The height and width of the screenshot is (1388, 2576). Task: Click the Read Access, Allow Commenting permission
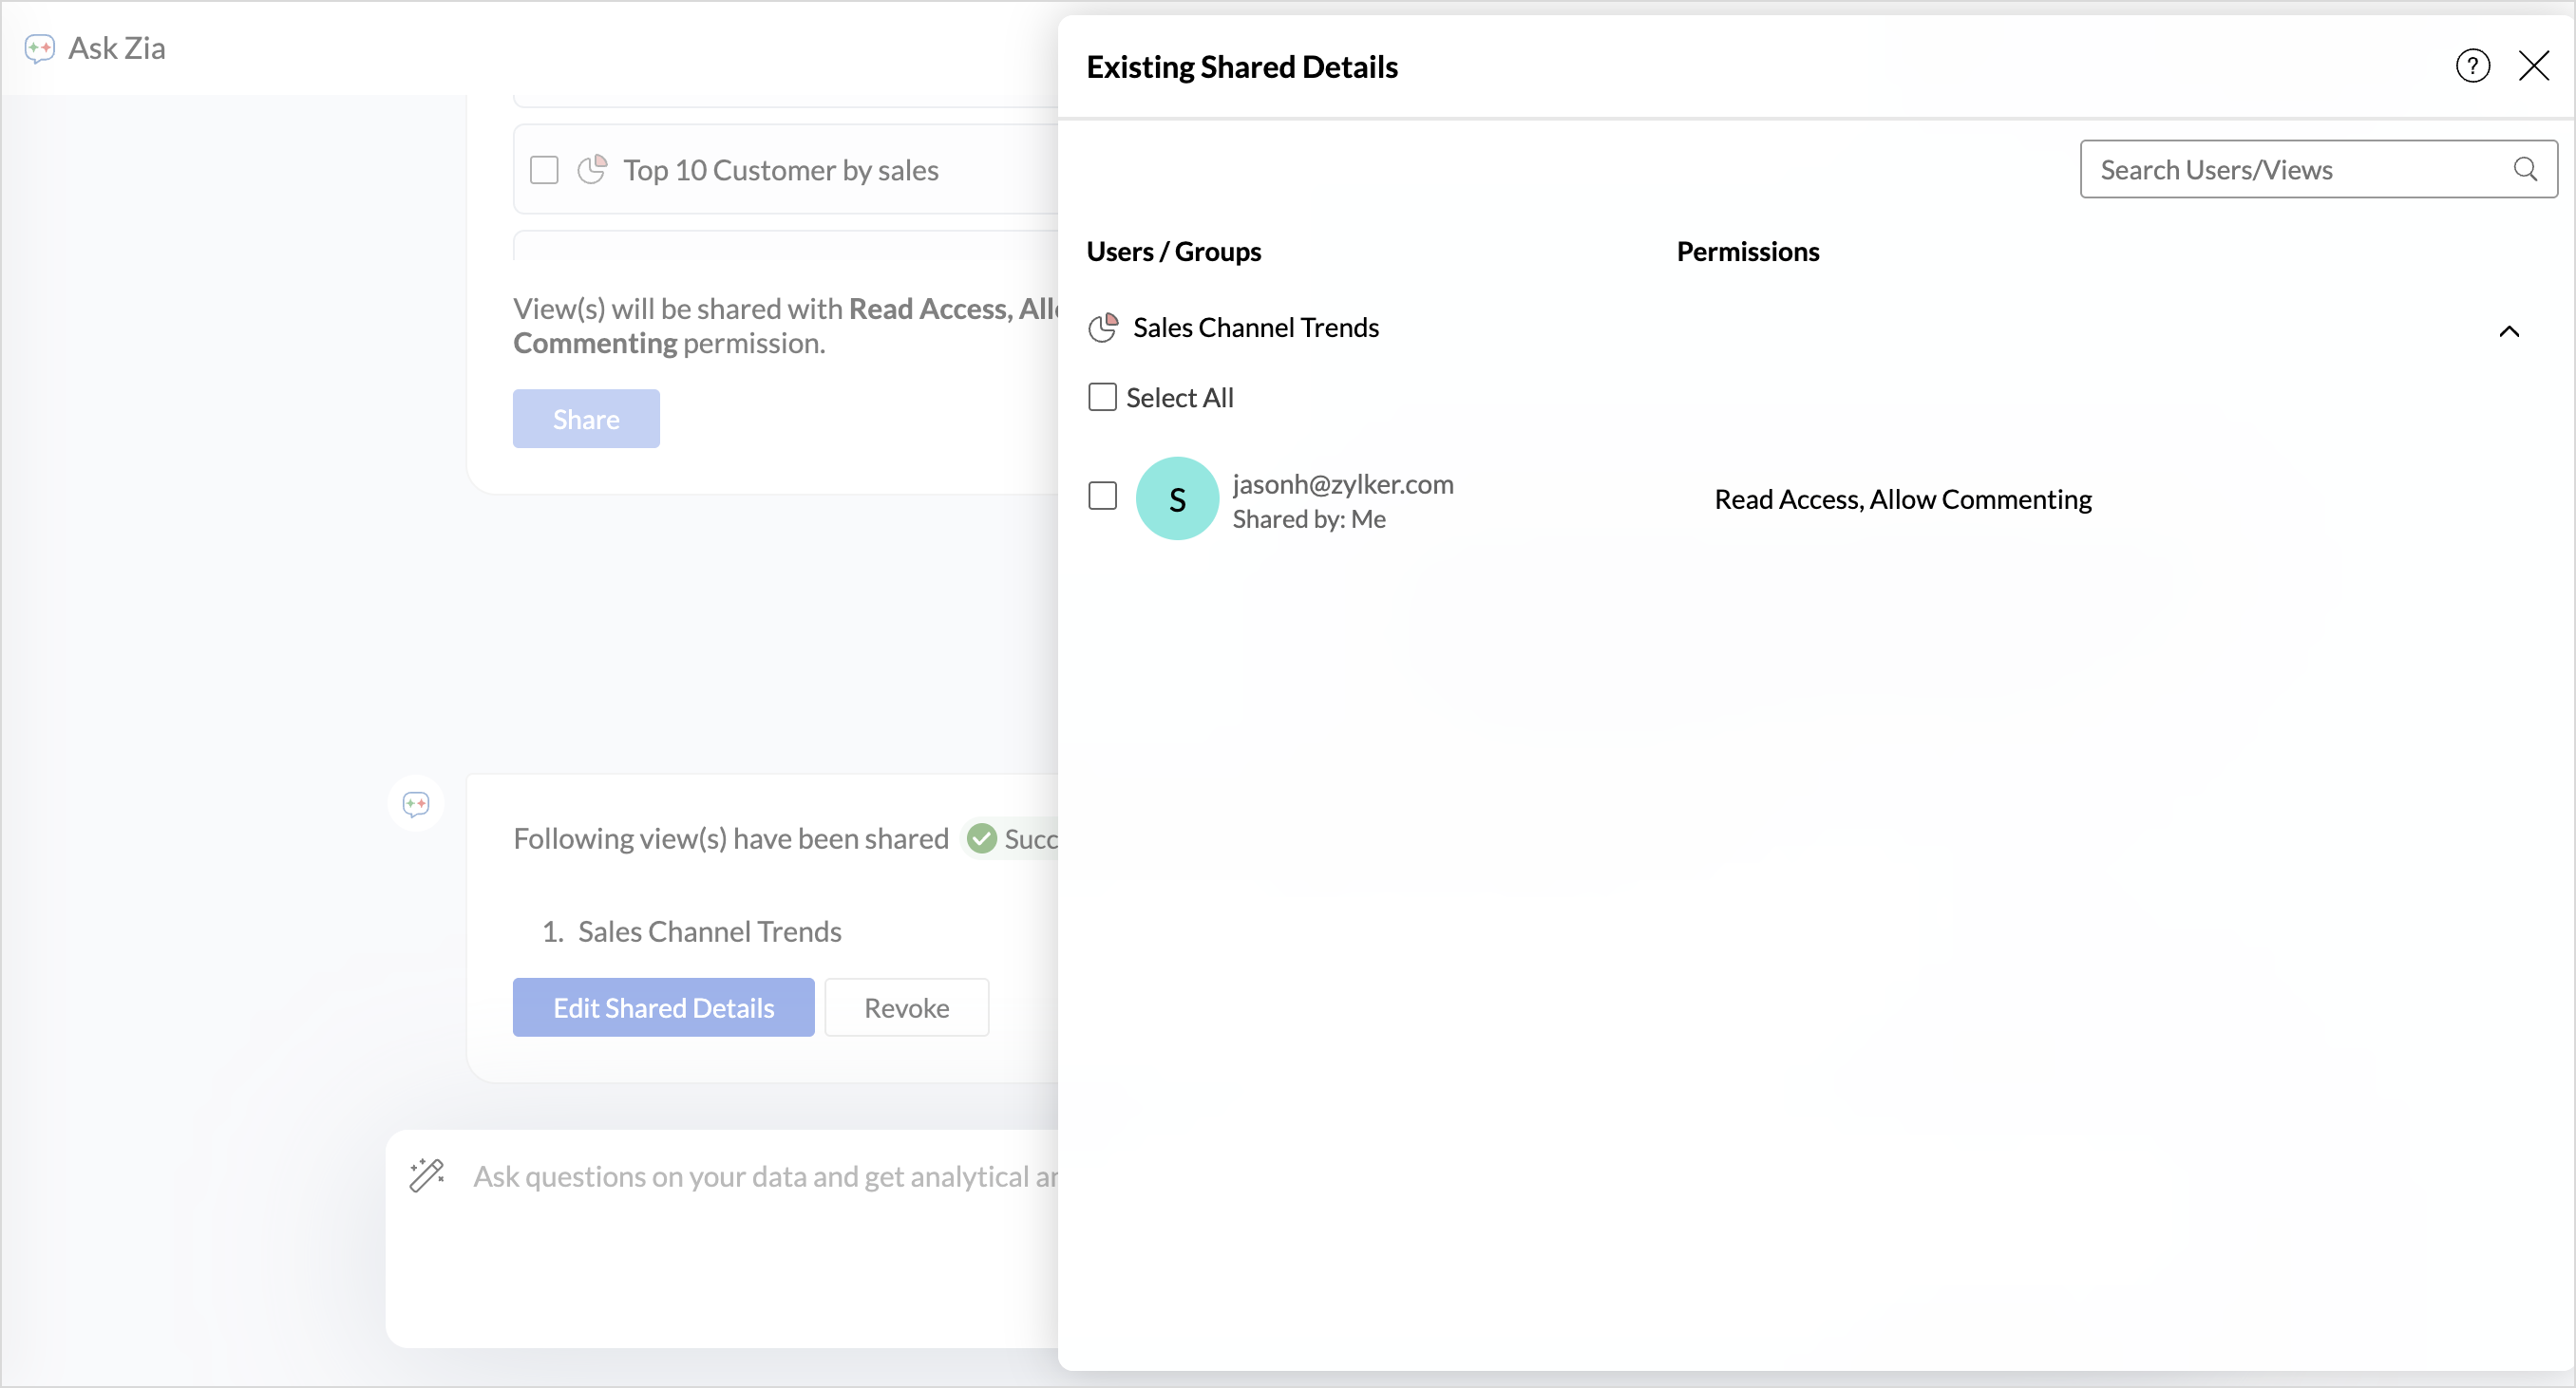pos(1902,498)
